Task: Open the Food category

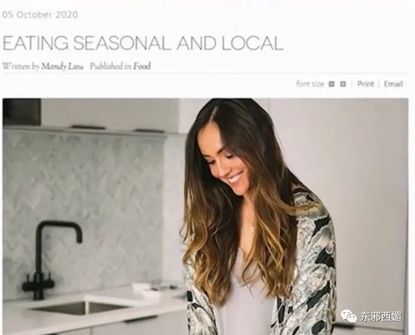Action: point(141,66)
